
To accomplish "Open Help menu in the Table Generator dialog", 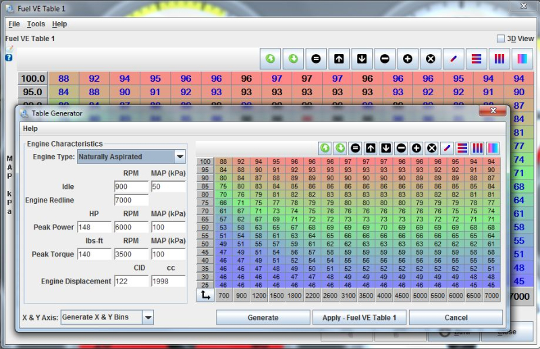I will pyautogui.click(x=30, y=128).
